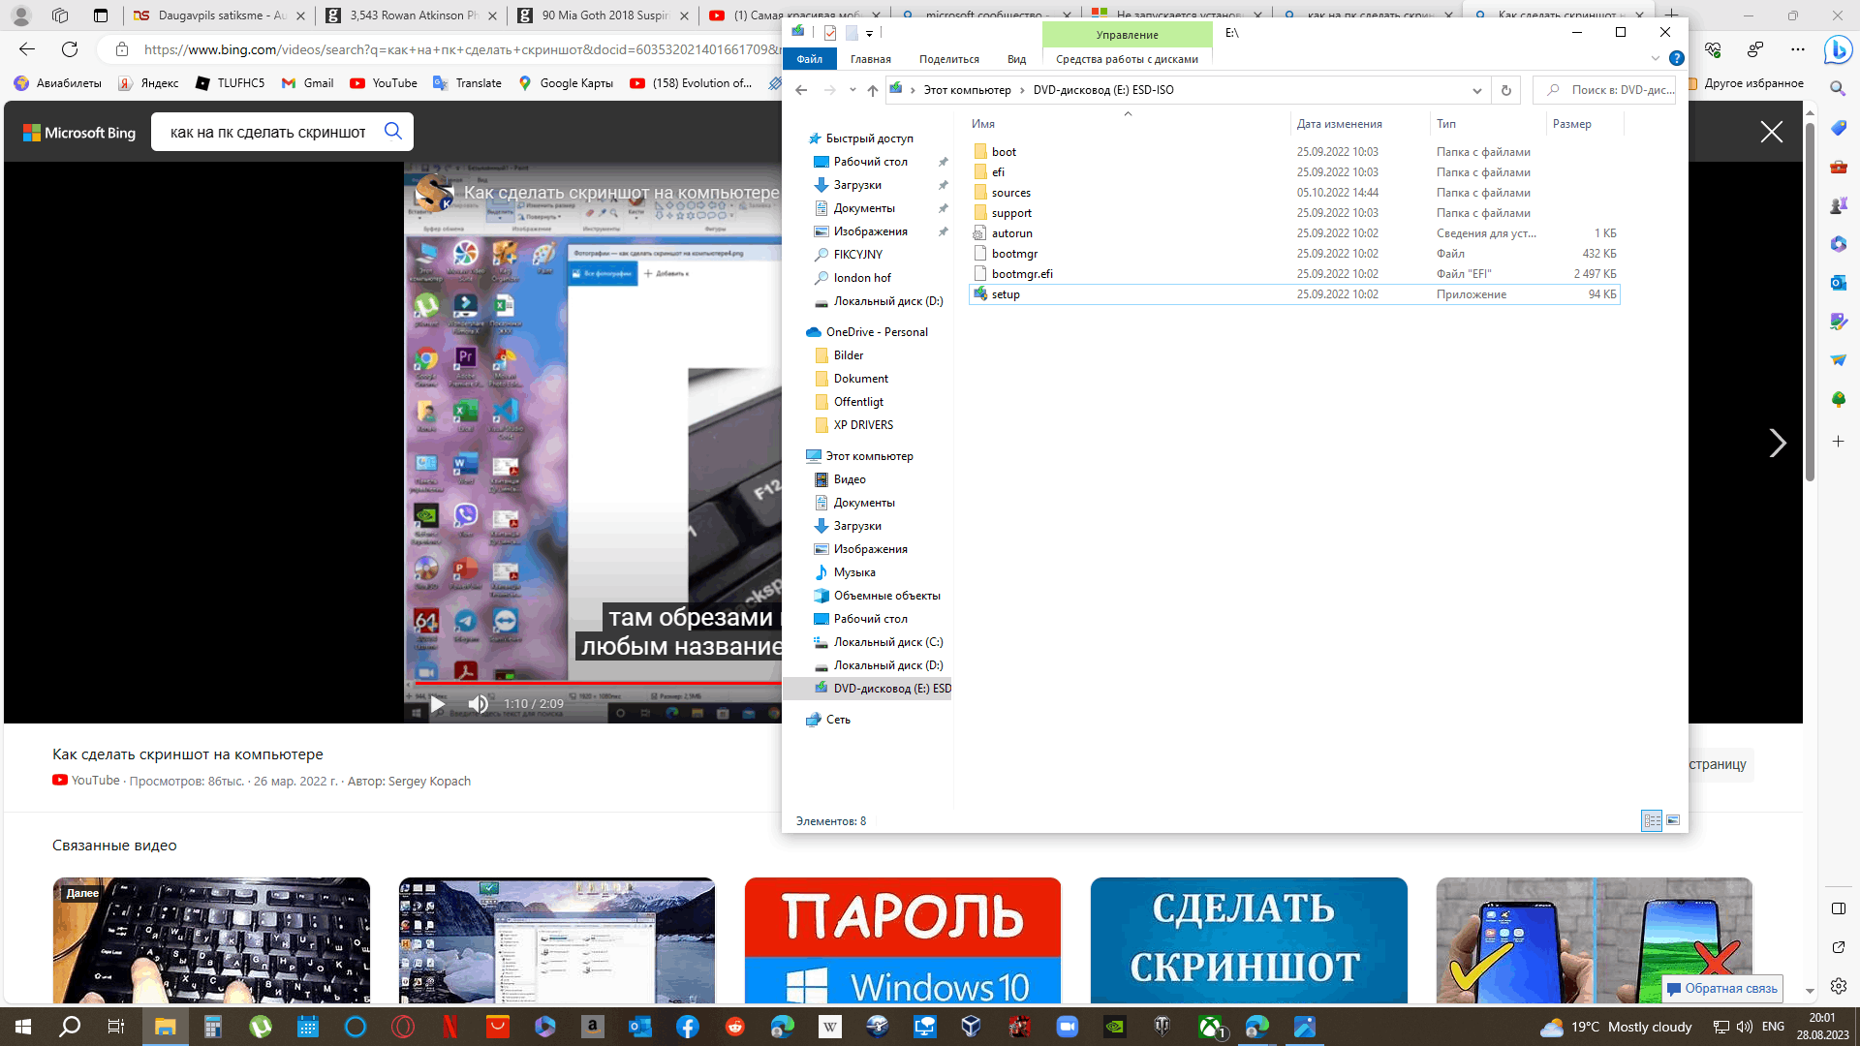Click the large icons view toggle
The width and height of the screenshot is (1860, 1046).
click(1672, 820)
